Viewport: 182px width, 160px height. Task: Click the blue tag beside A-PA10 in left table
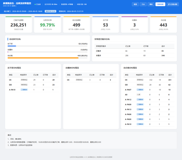(x=24, y=90)
